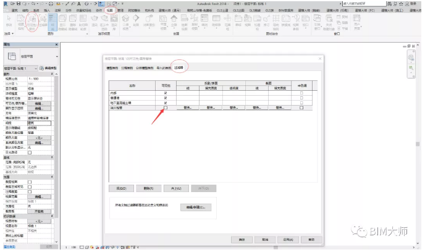Open View Templates ribbon tool
Screen dimensions: 425x252
(x=20, y=22)
